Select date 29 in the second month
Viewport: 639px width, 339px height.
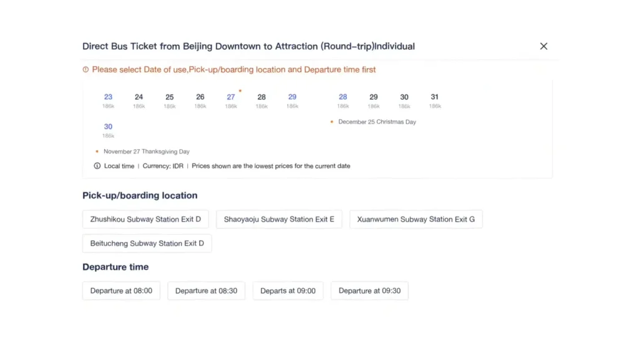373,100
